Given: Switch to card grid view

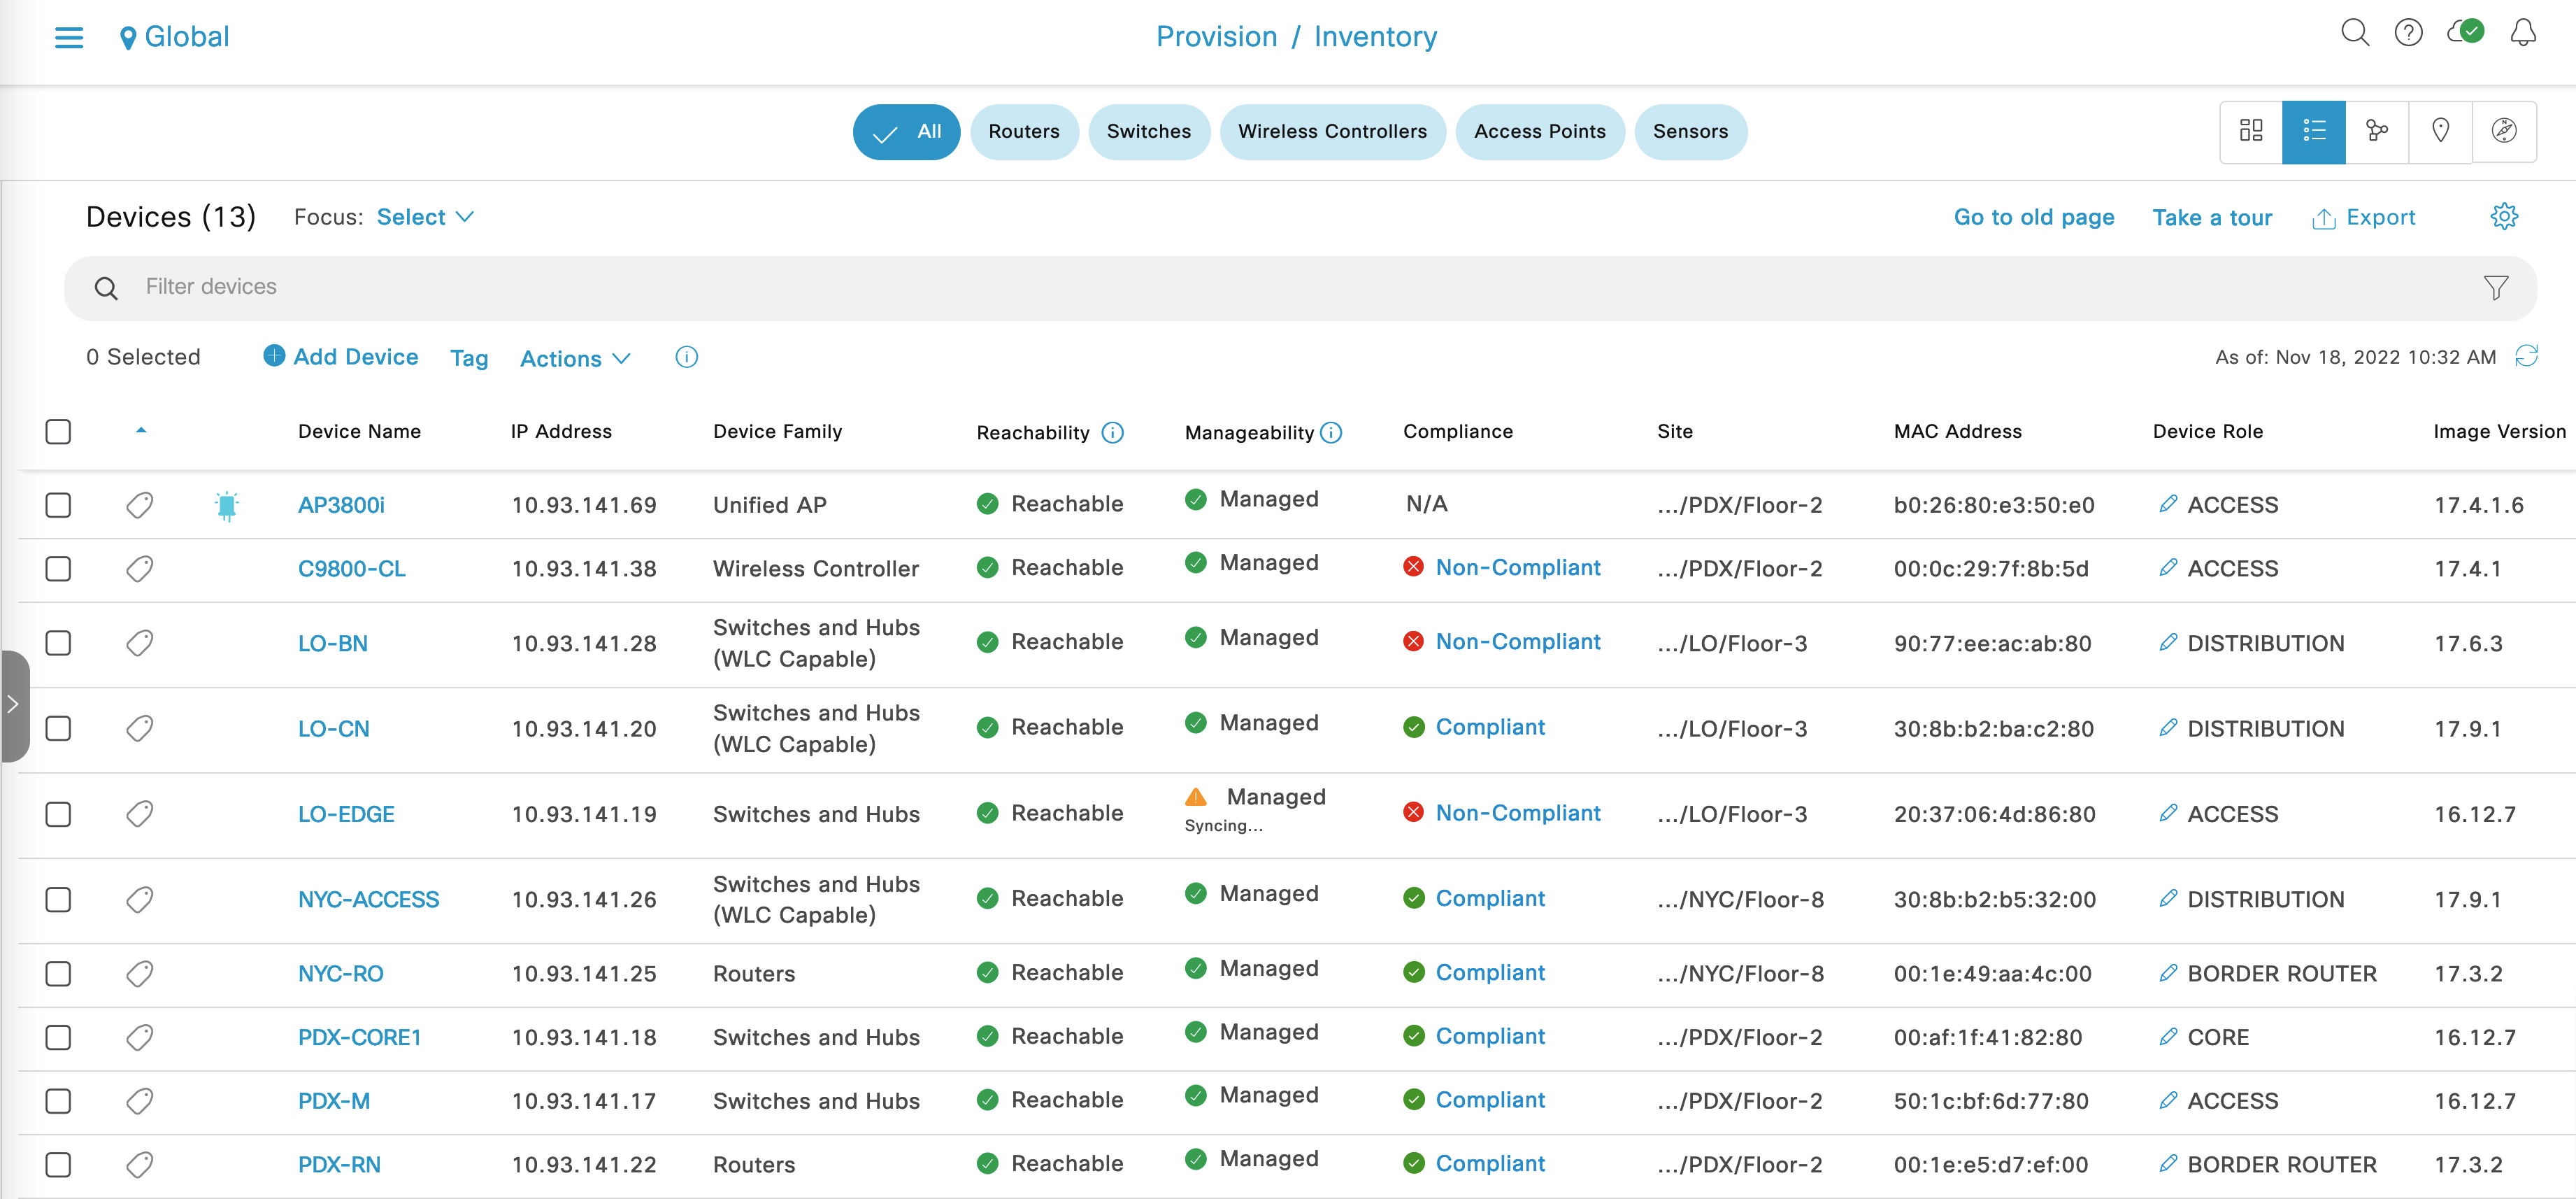Looking at the screenshot, I should pos(2251,130).
